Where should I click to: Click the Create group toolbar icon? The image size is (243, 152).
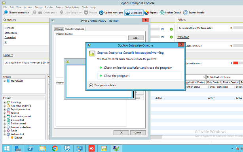(40, 13)
